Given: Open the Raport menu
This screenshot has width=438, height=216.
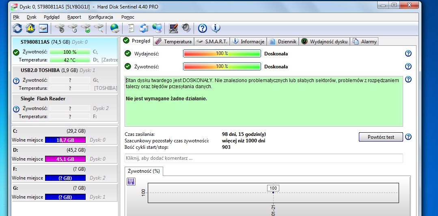Looking at the screenshot, I should pos(74,17).
